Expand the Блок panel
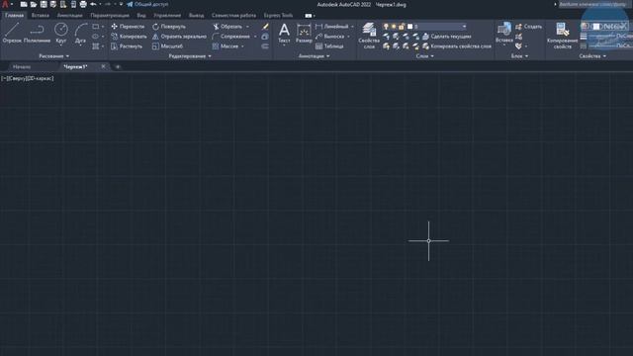633x356 pixels. tap(519, 56)
